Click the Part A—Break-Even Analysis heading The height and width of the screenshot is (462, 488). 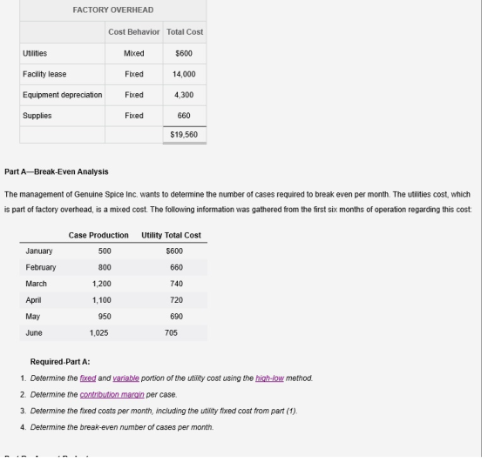point(57,171)
